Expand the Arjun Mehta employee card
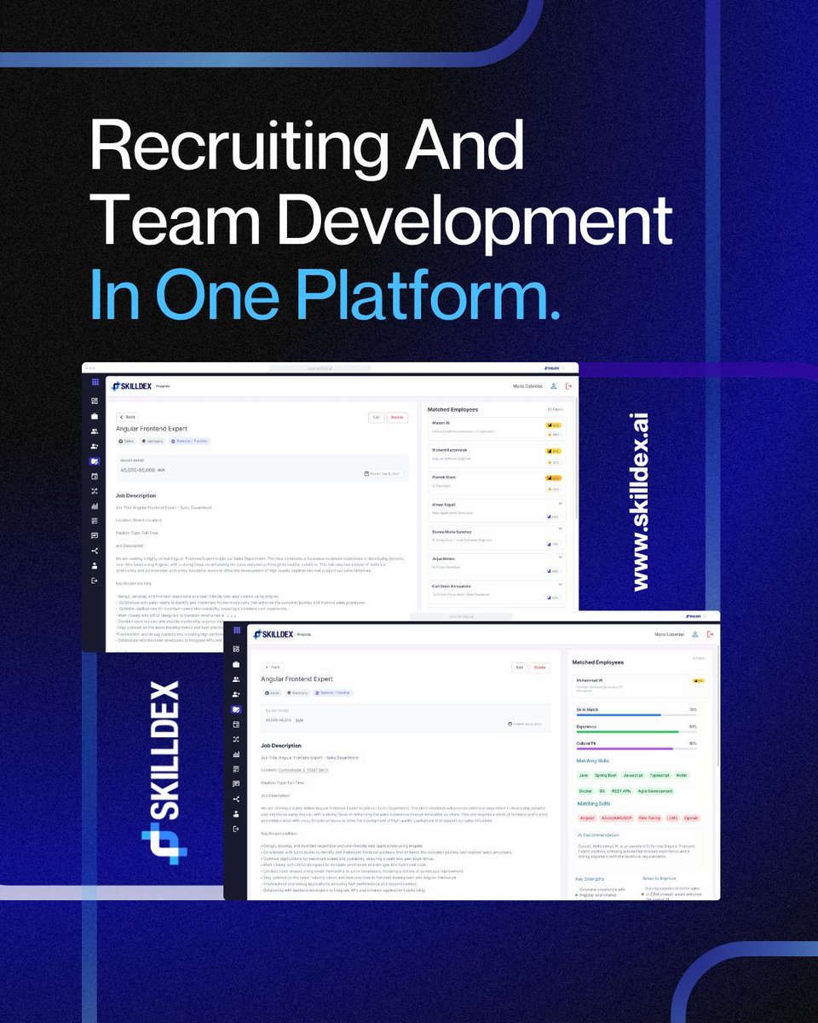The height and width of the screenshot is (1023, 818). click(560, 558)
